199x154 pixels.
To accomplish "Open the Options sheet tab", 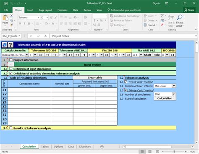I will (x=58, y=146).
